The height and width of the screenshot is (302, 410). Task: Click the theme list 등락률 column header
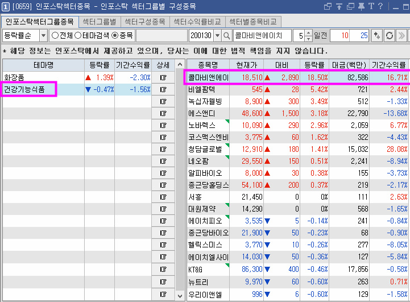pyautogui.click(x=100, y=65)
